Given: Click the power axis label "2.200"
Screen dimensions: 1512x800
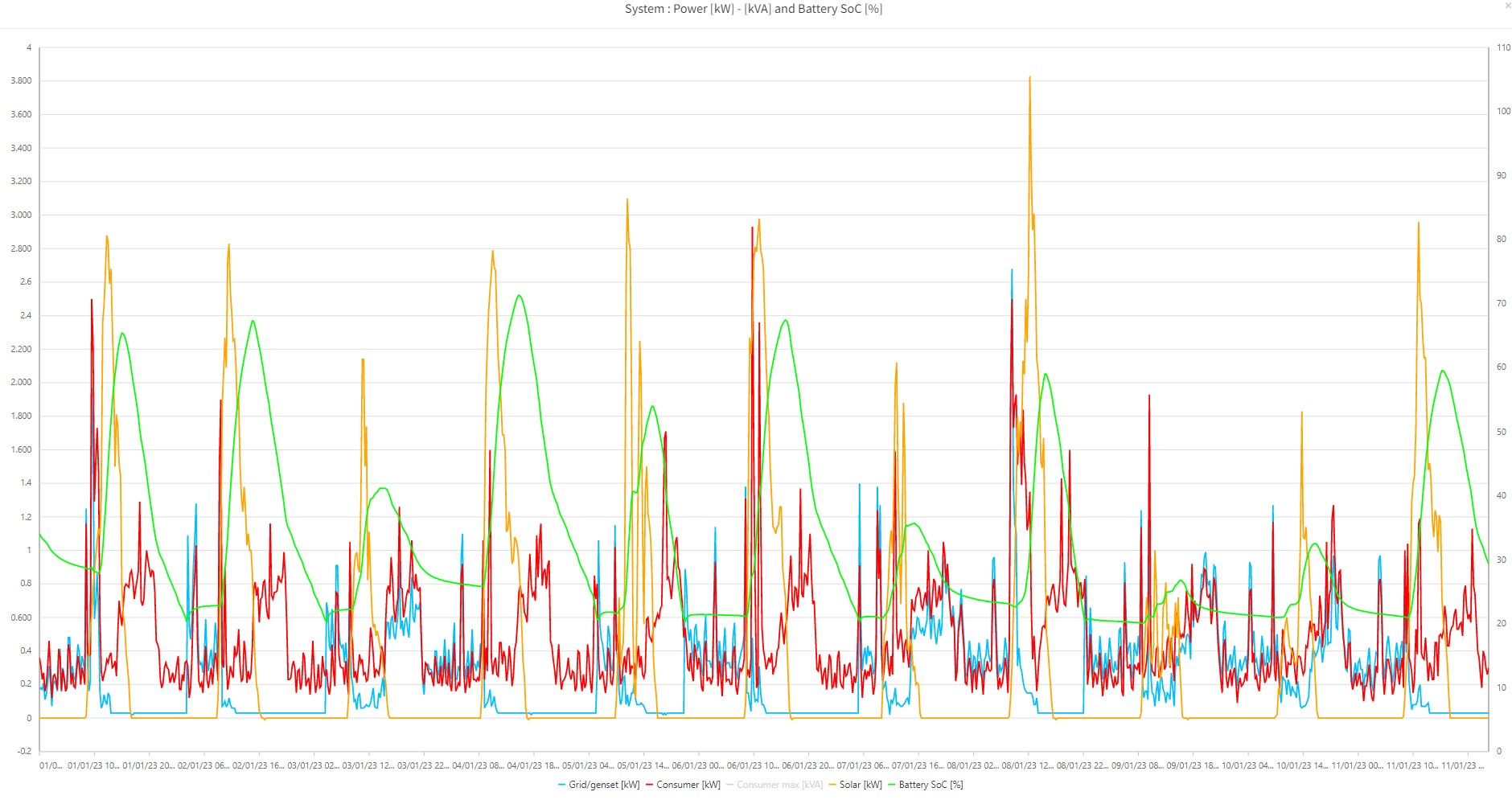Looking at the screenshot, I should 21,349.
